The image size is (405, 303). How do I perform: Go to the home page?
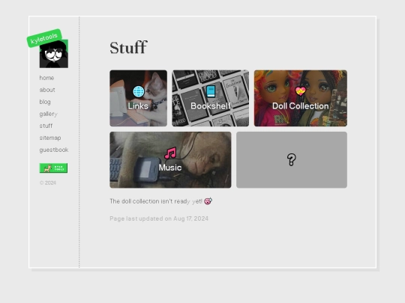click(x=46, y=78)
